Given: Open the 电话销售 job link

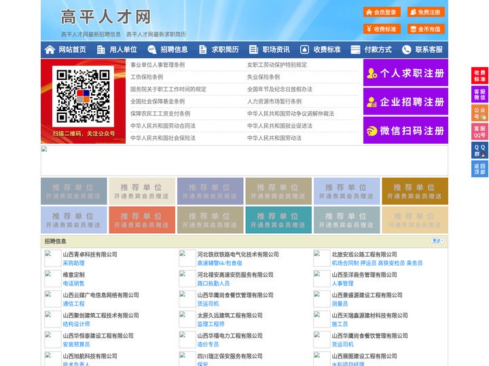Looking at the screenshot, I should point(73,283).
